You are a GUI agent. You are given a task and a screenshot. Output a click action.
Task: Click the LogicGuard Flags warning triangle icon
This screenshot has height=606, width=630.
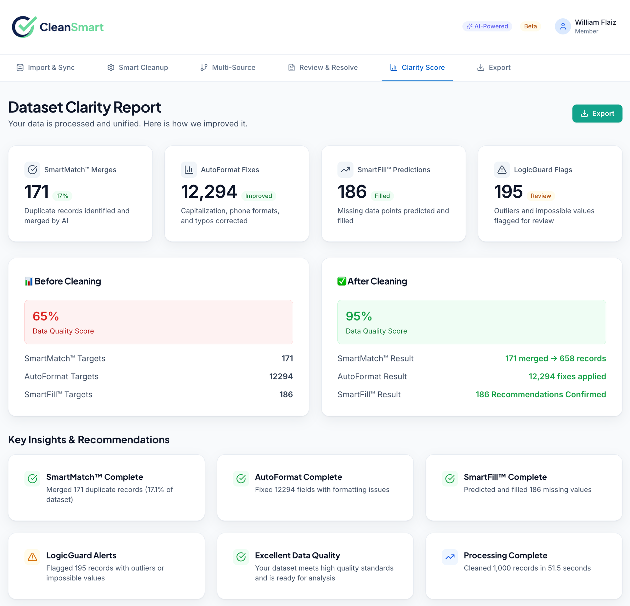coord(502,169)
